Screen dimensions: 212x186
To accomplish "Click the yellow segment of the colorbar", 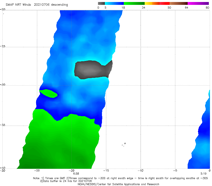I will [148, 3].
